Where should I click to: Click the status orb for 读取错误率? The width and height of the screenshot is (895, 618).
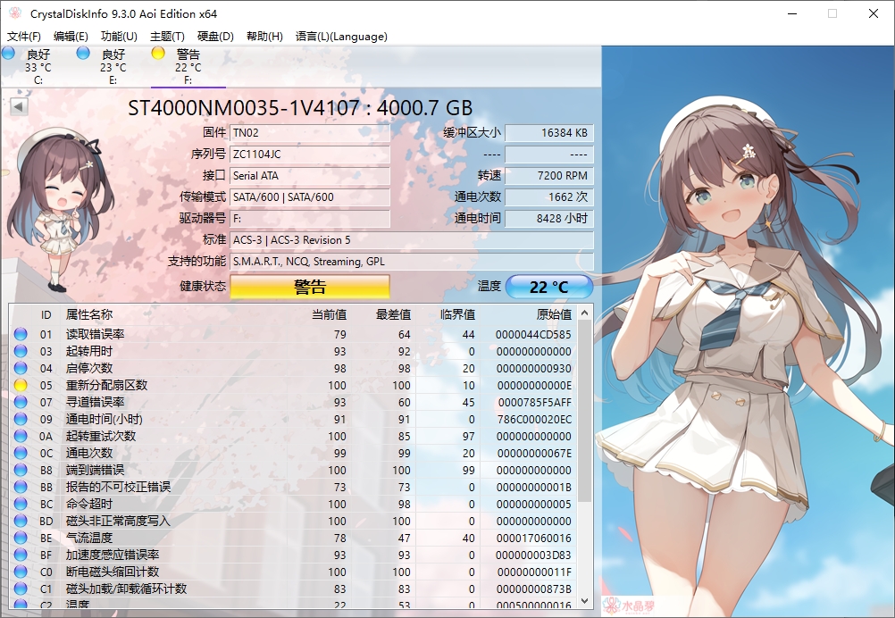(x=21, y=334)
